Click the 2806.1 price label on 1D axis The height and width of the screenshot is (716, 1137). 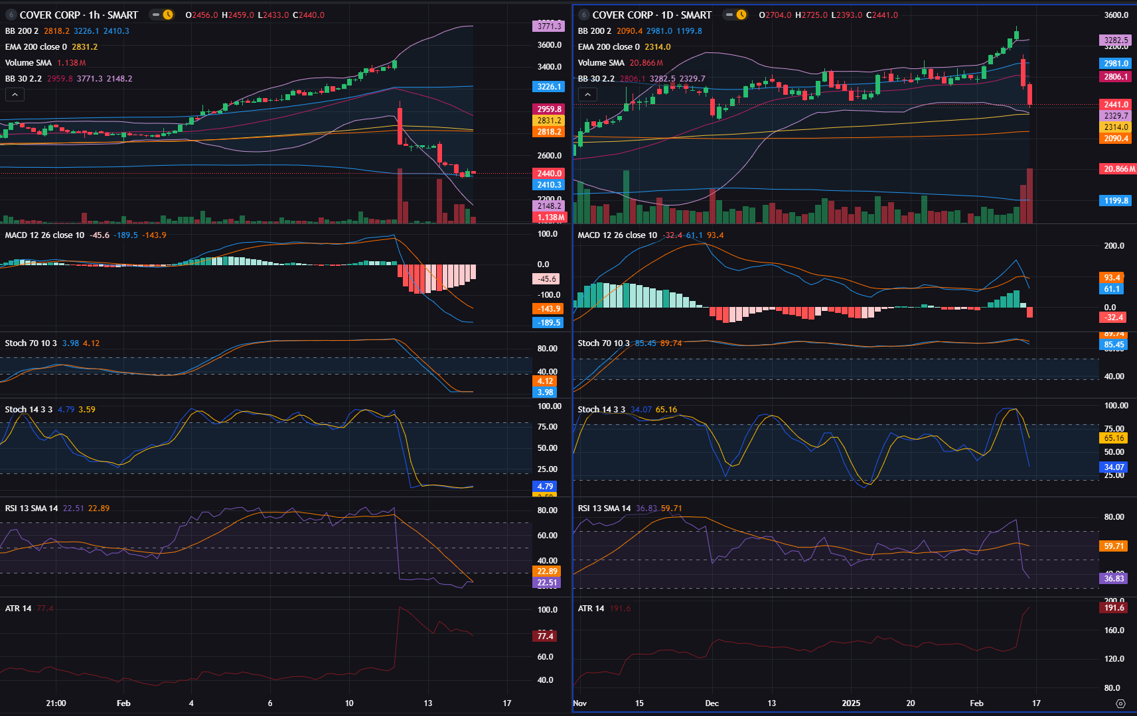(1116, 77)
